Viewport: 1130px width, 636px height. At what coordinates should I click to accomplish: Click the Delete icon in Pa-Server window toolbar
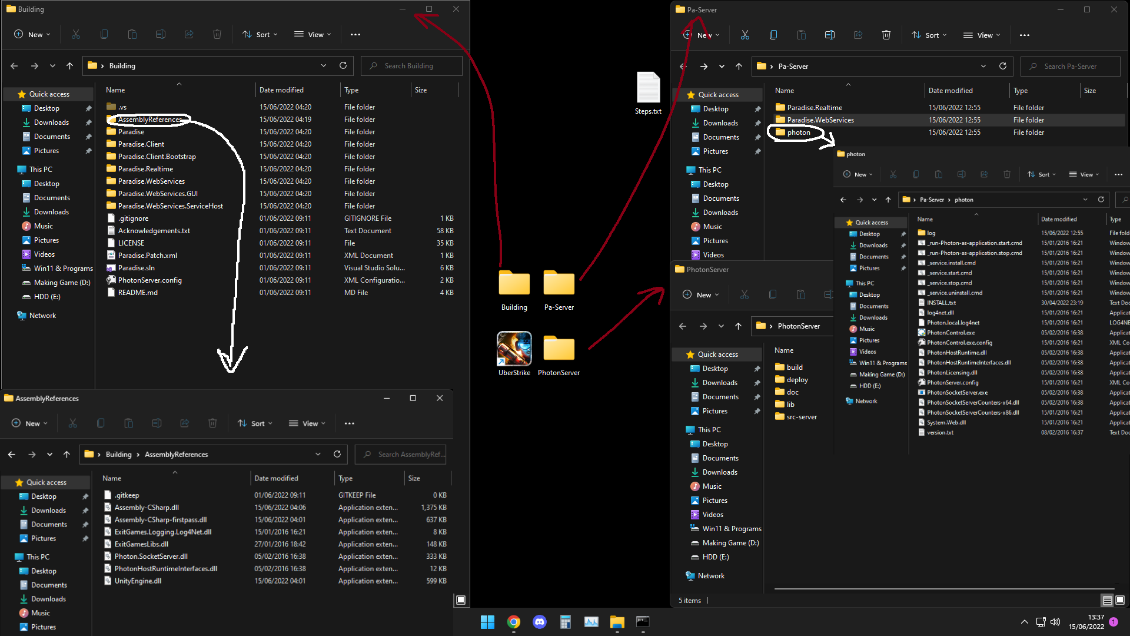[x=886, y=35]
